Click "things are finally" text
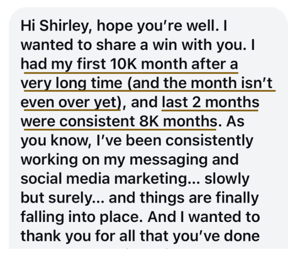 pyautogui.click(x=199, y=198)
